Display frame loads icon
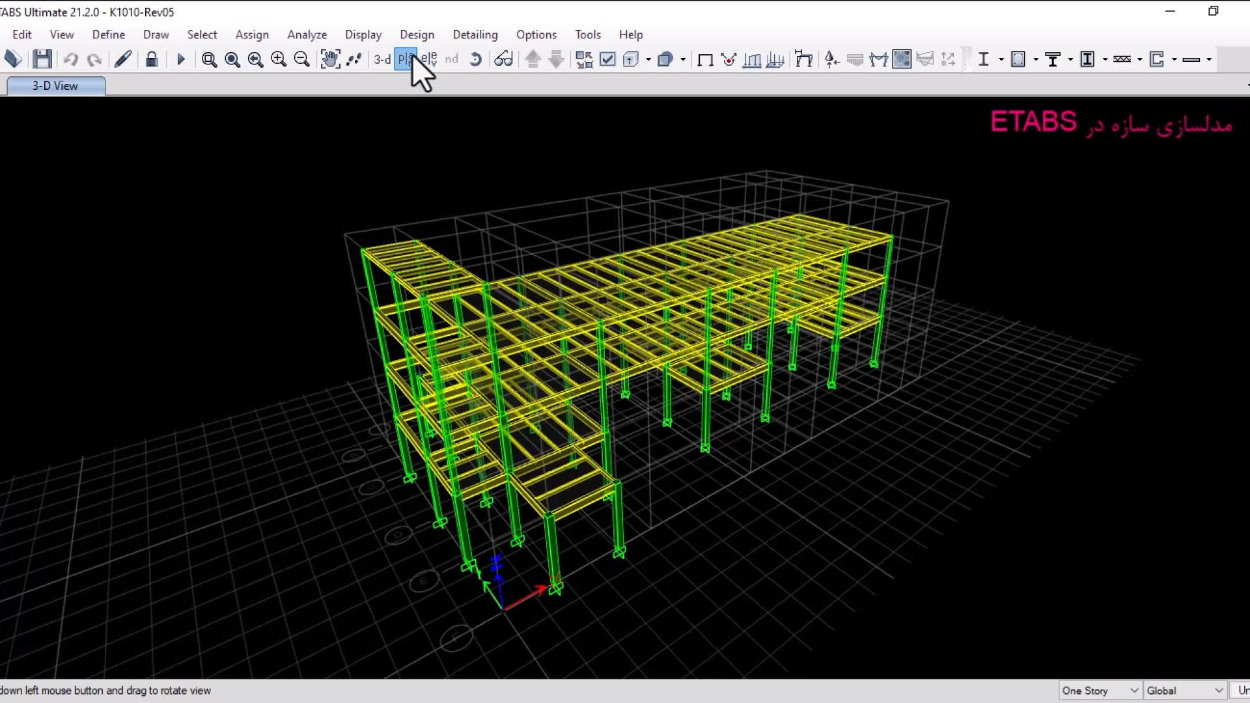Image resolution: width=1250 pixels, height=703 pixels. [752, 60]
